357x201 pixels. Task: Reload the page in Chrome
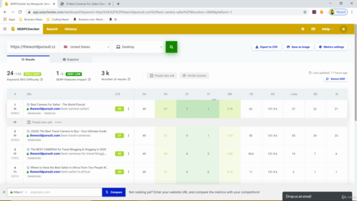click(x=20, y=12)
